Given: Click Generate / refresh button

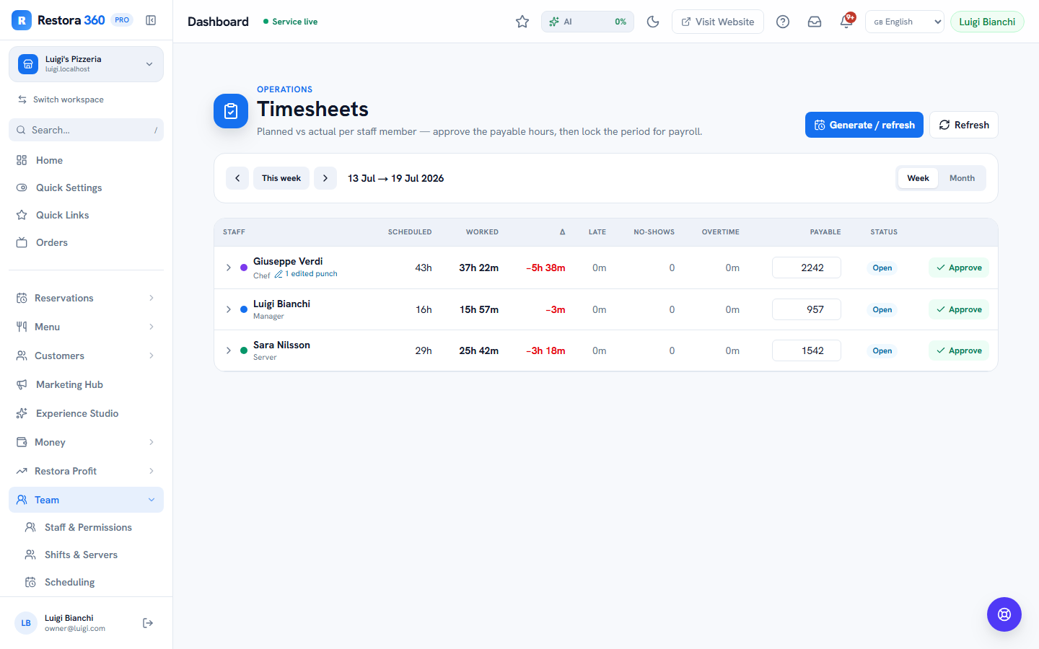Looking at the screenshot, I should click(x=864, y=125).
